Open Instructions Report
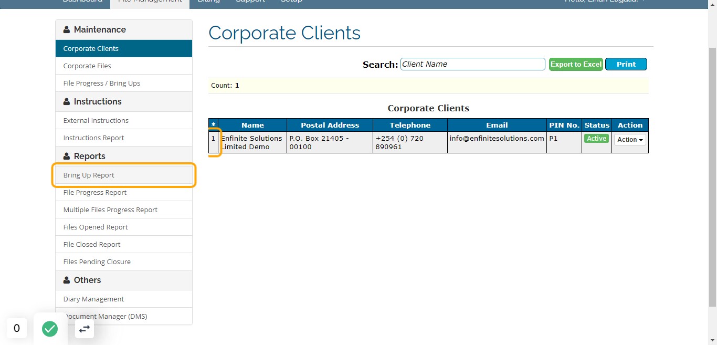This screenshot has height=345, width=717. click(x=124, y=138)
